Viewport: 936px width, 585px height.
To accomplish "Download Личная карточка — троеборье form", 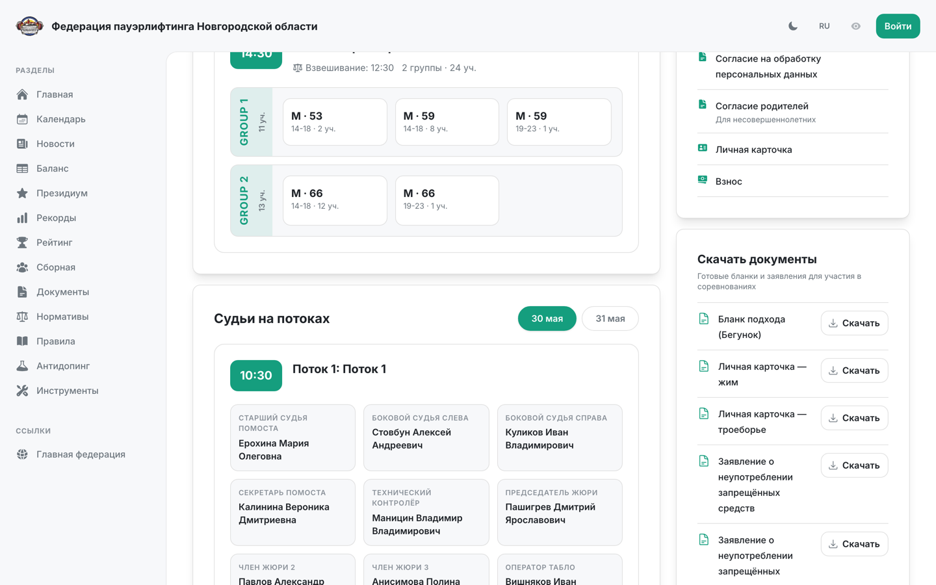I will pos(854,418).
